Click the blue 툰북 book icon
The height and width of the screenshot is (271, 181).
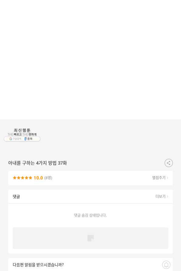pyautogui.click(x=25, y=139)
